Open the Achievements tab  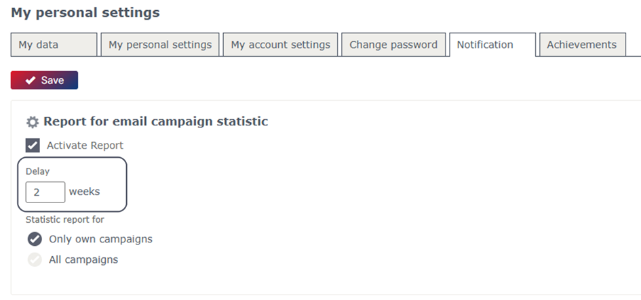[x=583, y=45]
